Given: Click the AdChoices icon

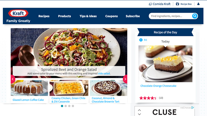Looking at the screenshot, I should (x=193, y=108).
